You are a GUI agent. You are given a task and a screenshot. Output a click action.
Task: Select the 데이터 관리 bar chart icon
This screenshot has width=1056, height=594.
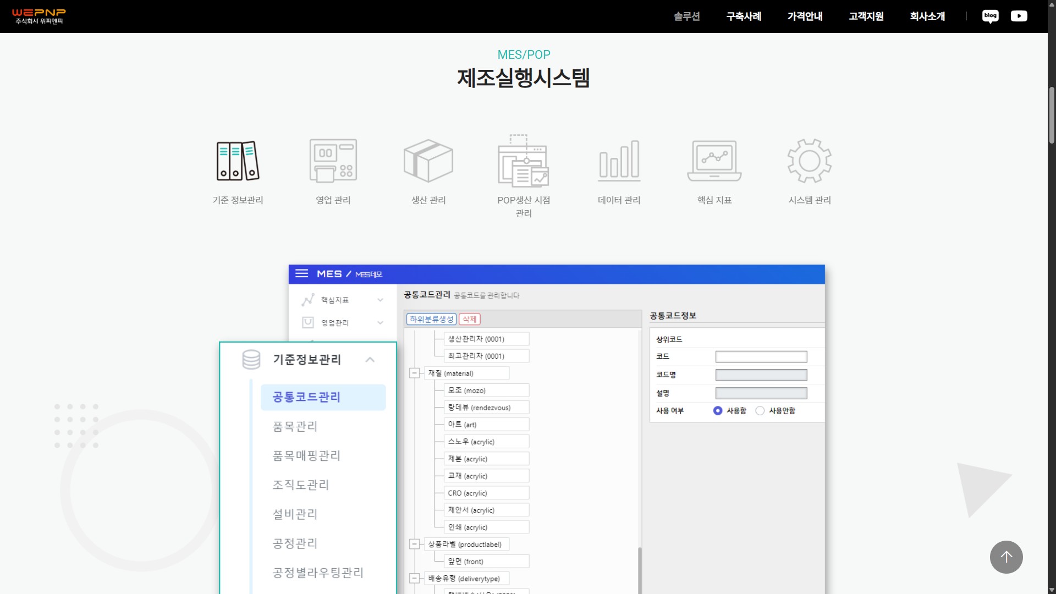coord(619,161)
